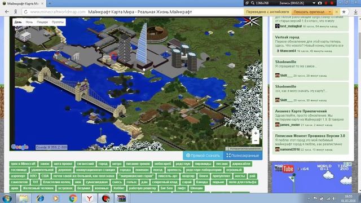Open the Windows Start menu orb
The height and width of the screenshot is (203, 361).
(x=7, y=198)
